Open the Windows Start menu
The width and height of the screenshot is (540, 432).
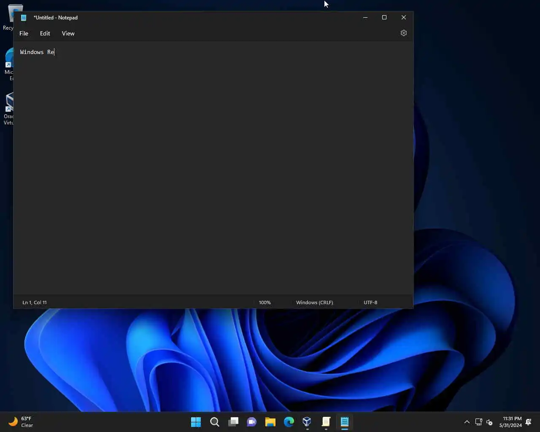(x=196, y=422)
